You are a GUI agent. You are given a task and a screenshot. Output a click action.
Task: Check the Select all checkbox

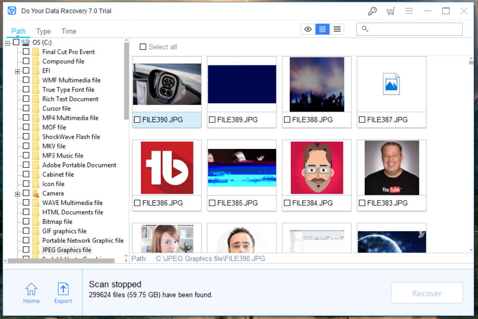click(x=143, y=47)
